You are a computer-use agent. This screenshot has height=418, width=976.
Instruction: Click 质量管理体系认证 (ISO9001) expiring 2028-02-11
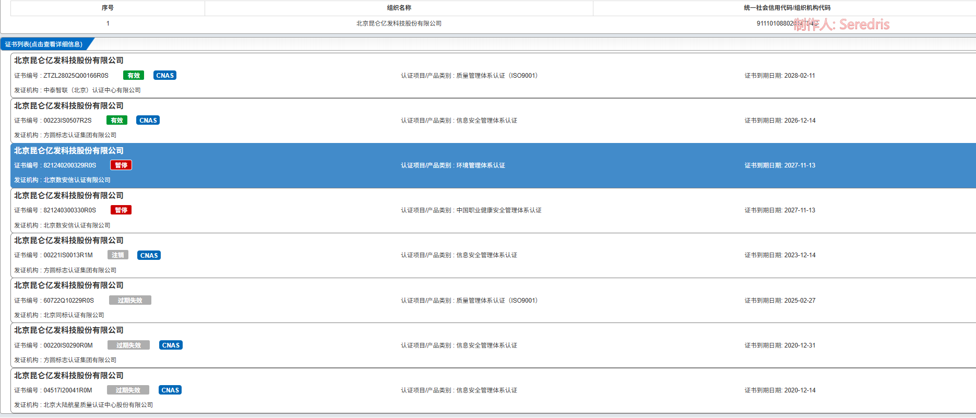click(x=497, y=76)
